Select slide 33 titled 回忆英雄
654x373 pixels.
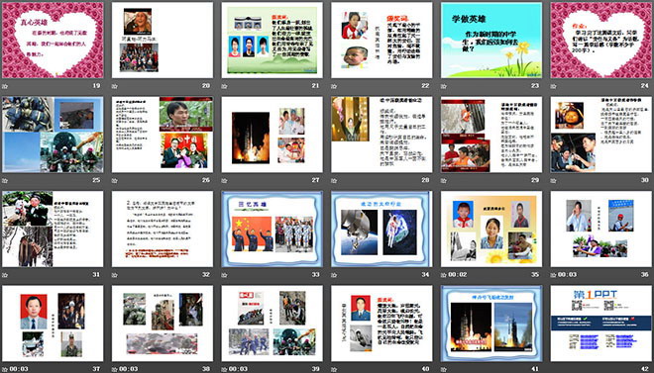(272, 229)
